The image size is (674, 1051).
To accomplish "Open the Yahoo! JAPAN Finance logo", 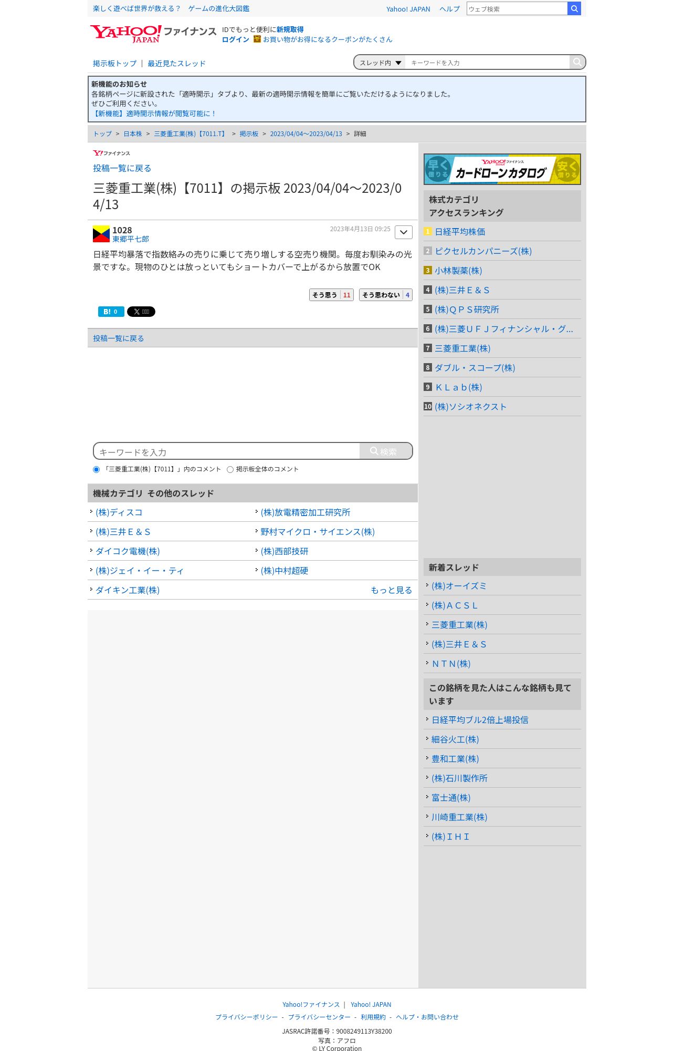I will 153,34.
